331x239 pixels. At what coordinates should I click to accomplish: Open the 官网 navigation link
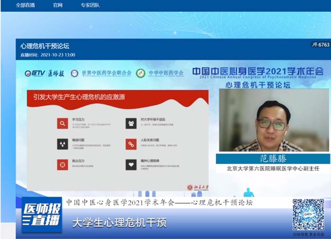click(x=58, y=5)
